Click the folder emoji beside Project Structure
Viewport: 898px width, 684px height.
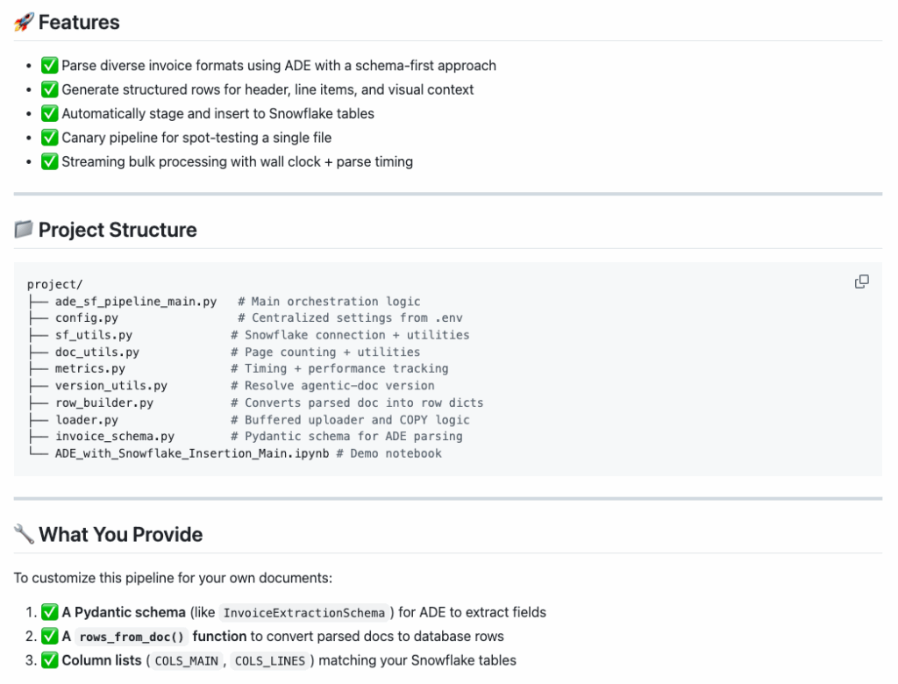pos(24,230)
